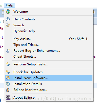Open the Help menu in menu bar

(x=9, y=5)
